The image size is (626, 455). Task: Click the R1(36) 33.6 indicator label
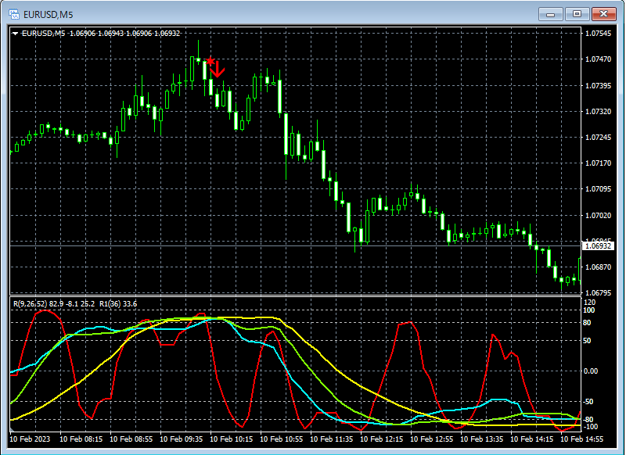tap(118, 304)
